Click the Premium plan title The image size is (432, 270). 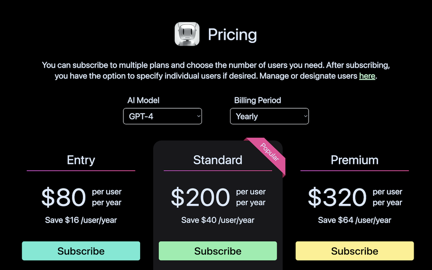click(355, 160)
